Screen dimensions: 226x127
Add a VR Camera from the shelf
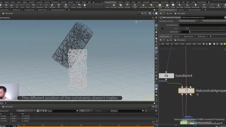coord(212,6)
